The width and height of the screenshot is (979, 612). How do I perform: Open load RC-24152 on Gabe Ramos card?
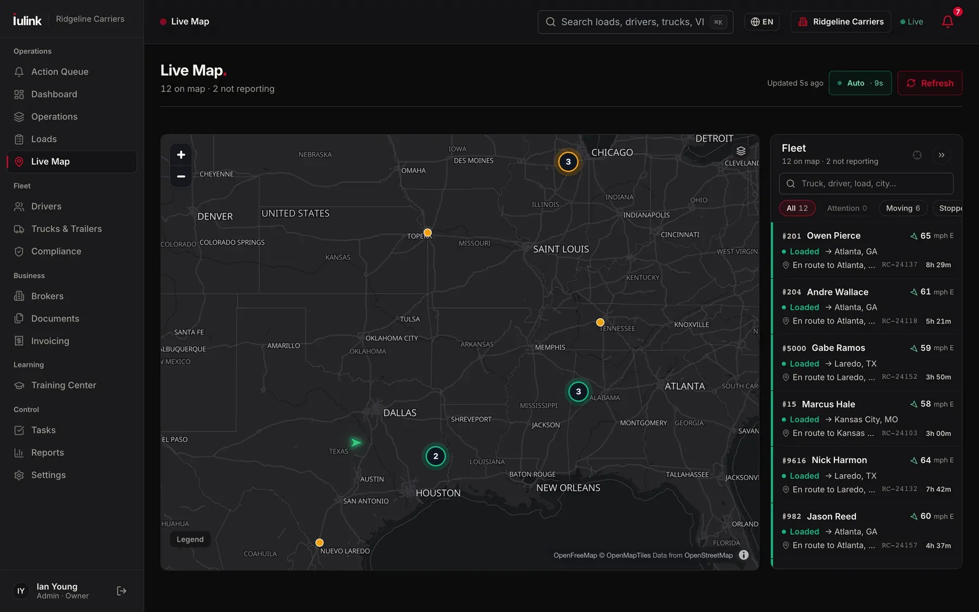pos(899,377)
